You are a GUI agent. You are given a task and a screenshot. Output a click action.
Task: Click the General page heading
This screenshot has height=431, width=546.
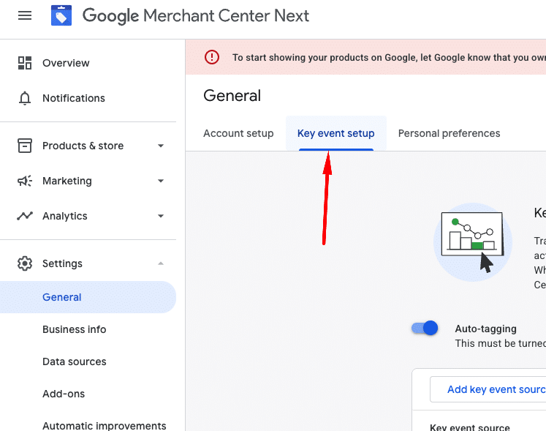pyautogui.click(x=232, y=96)
